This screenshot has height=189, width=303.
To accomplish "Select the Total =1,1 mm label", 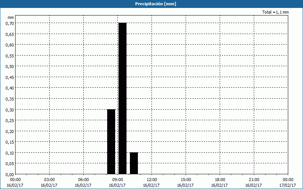I will pyautogui.click(x=275, y=12).
